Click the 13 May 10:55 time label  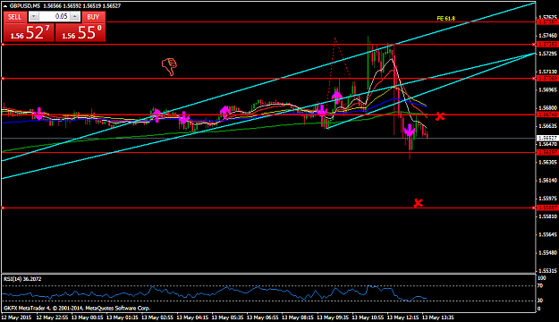tap(368, 318)
